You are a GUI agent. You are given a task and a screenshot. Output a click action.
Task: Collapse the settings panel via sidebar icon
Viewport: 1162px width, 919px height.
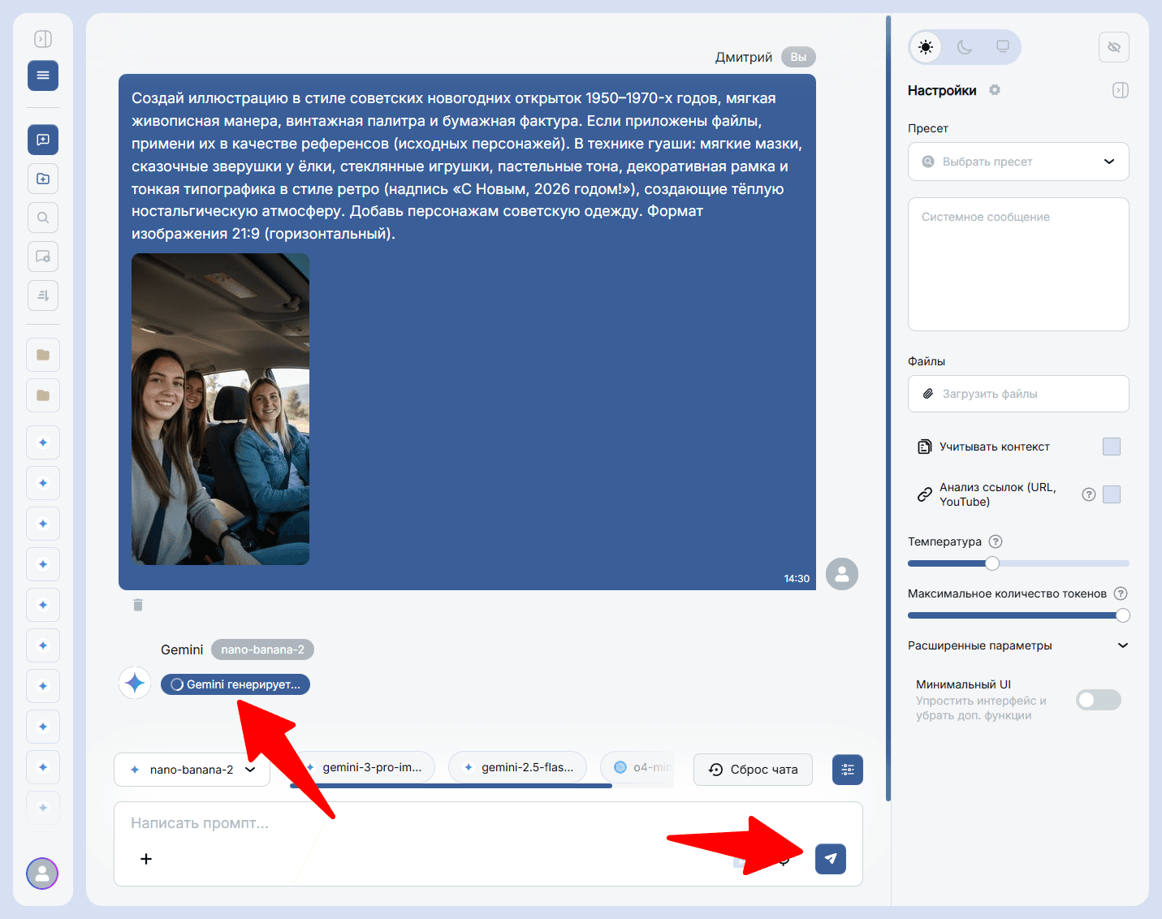tap(1121, 89)
